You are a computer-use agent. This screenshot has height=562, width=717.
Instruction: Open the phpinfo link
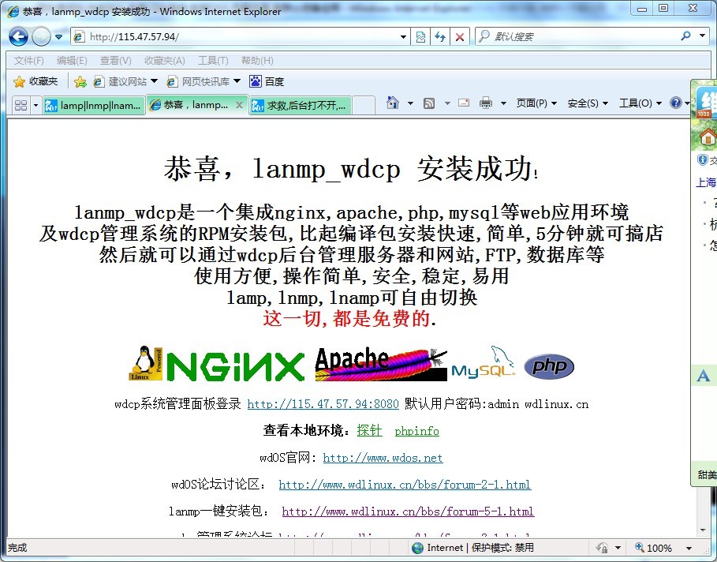(417, 431)
